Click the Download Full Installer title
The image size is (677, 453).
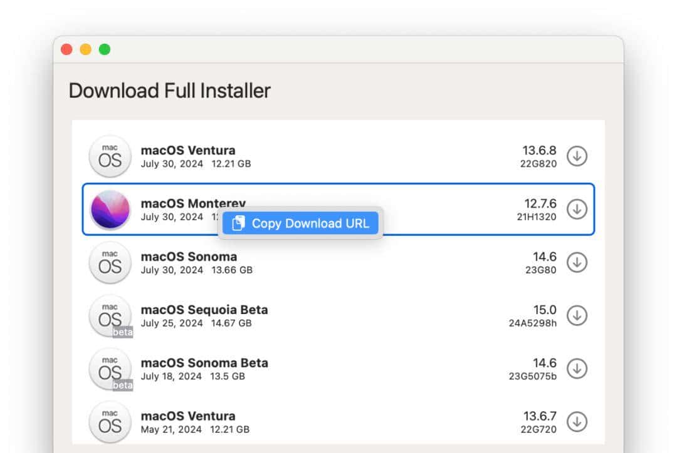(169, 91)
